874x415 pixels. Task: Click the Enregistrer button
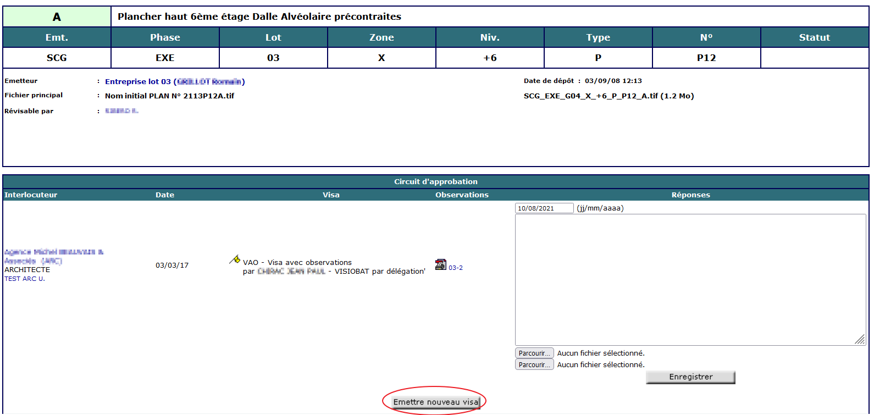[x=690, y=377]
